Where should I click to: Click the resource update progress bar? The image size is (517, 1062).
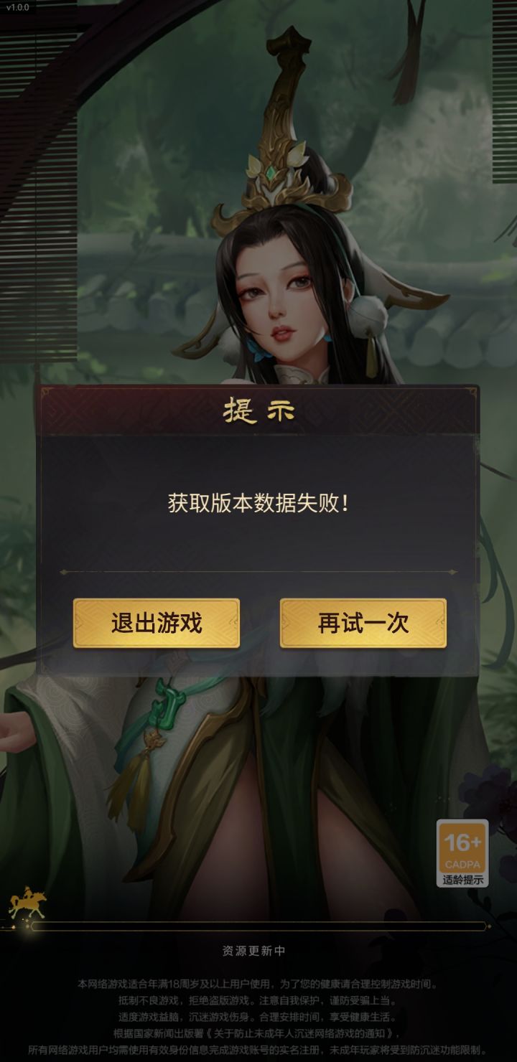pos(258,926)
